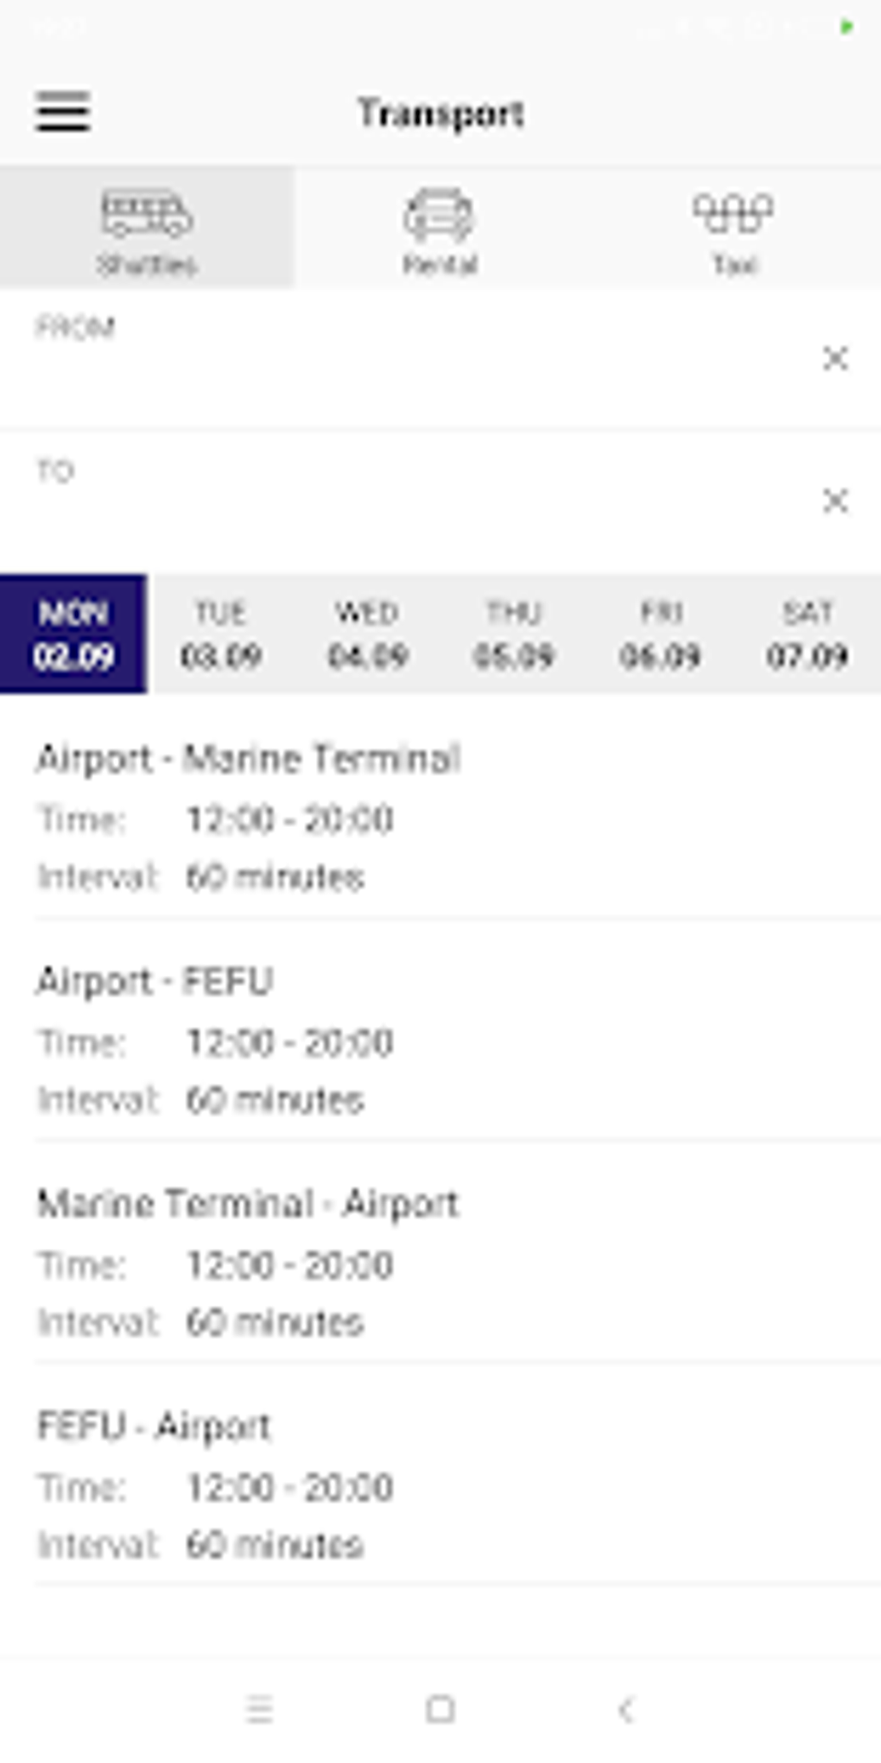This screenshot has height=1763, width=881.
Task: Clear the TO field with X
Action: 834,500
